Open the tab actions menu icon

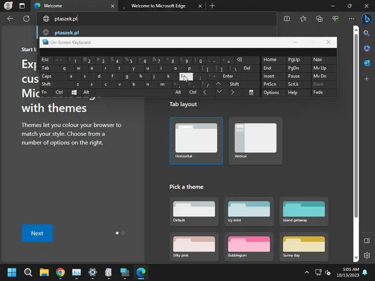click(22, 6)
